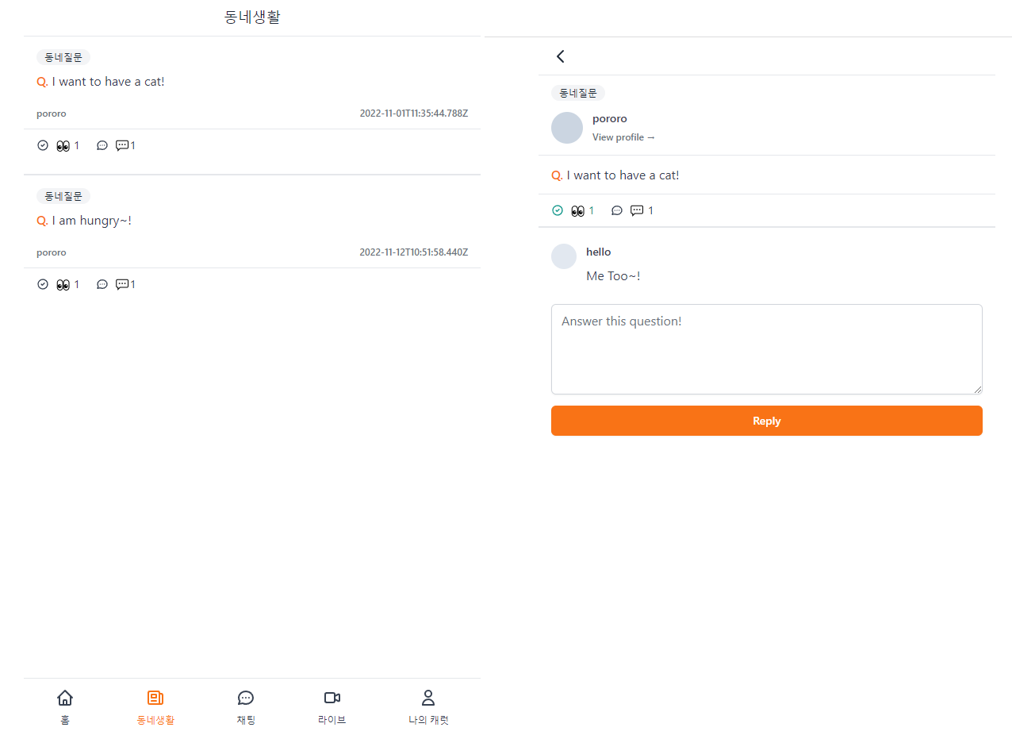Image resolution: width=1012 pixels, height=735 pixels.
Task: Click the comment count icon in the detail view
Action: click(637, 210)
